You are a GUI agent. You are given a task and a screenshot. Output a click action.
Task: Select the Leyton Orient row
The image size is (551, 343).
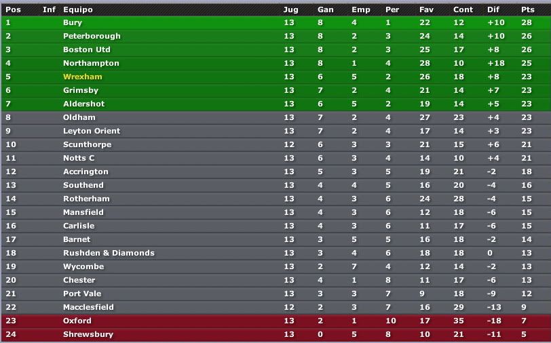pyautogui.click(x=275, y=132)
